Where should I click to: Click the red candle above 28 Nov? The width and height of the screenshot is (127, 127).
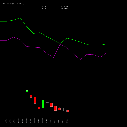tap(51, 105)
